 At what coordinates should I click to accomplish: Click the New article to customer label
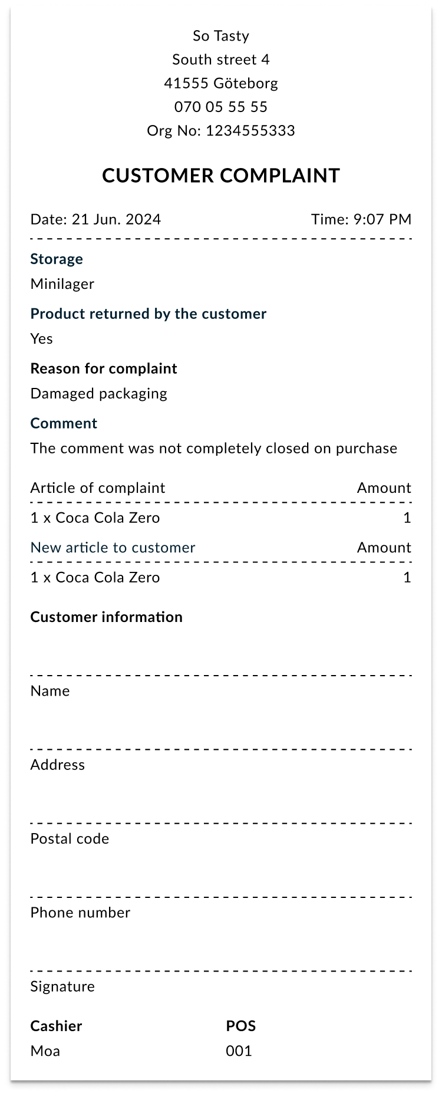pos(113,547)
